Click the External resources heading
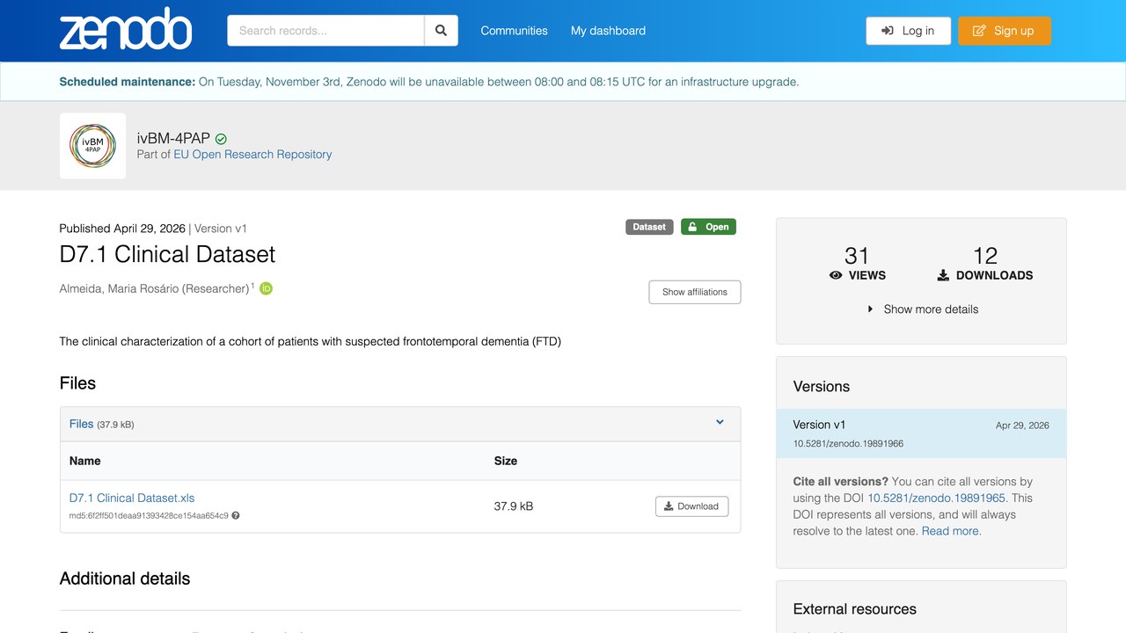 click(854, 609)
